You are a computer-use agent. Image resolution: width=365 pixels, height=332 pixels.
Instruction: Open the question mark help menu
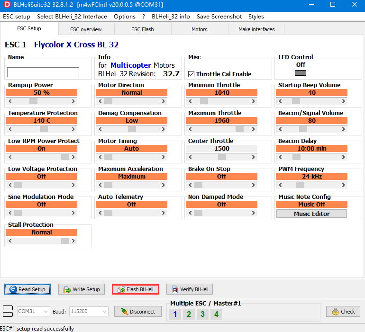[144, 17]
